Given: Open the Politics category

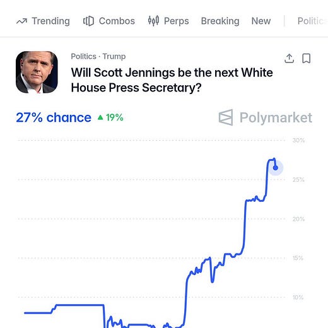Looking at the screenshot, I should click(x=312, y=21).
